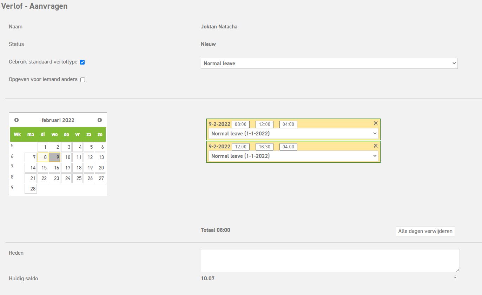
Task: Select February 9 in the calendar
Action: click(55, 157)
